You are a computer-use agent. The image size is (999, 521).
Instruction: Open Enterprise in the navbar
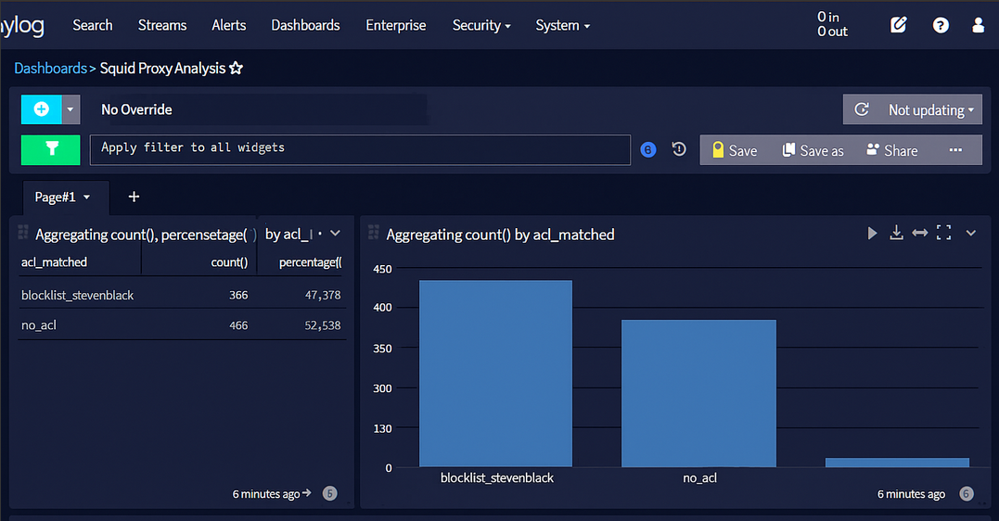(x=396, y=25)
